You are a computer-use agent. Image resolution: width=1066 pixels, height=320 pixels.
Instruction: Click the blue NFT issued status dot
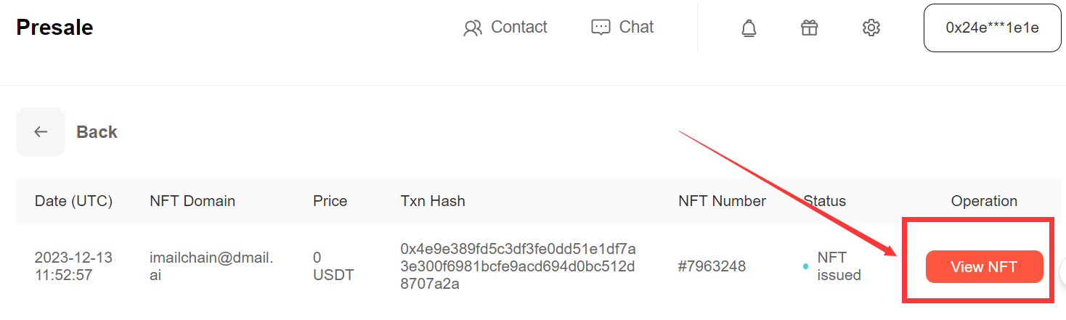point(805,267)
